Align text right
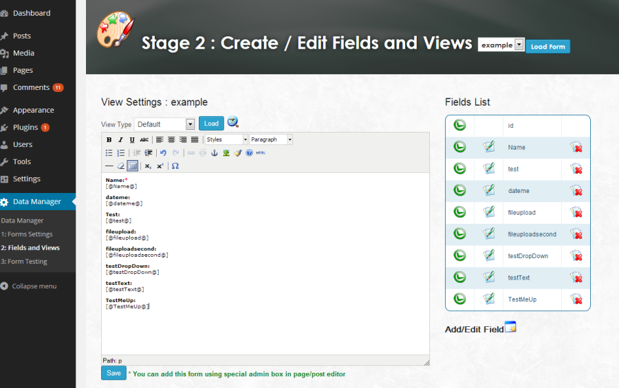 [x=183, y=139]
